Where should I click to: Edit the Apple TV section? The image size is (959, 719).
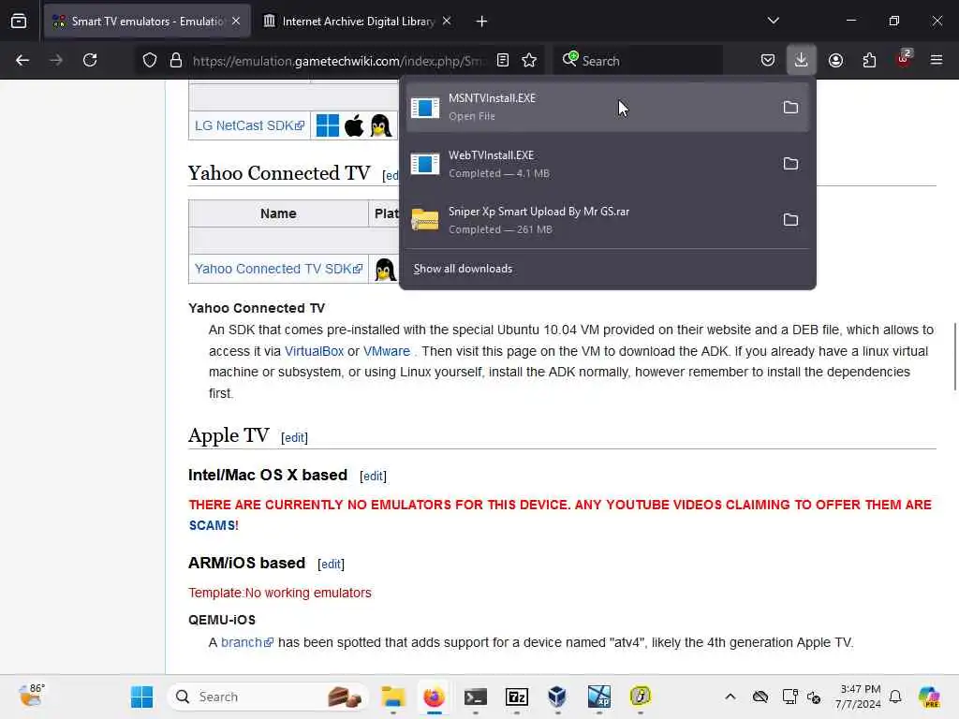pos(294,438)
